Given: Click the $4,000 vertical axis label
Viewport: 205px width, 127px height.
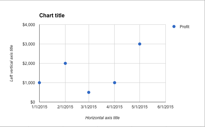Looking at the screenshot, I should 29,25.
